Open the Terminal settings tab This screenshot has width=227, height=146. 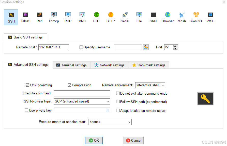(71, 65)
